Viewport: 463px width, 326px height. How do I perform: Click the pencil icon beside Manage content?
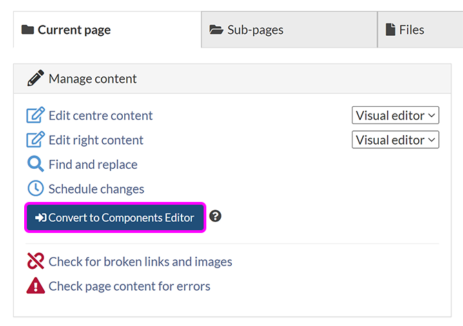click(x=35, y=79)
